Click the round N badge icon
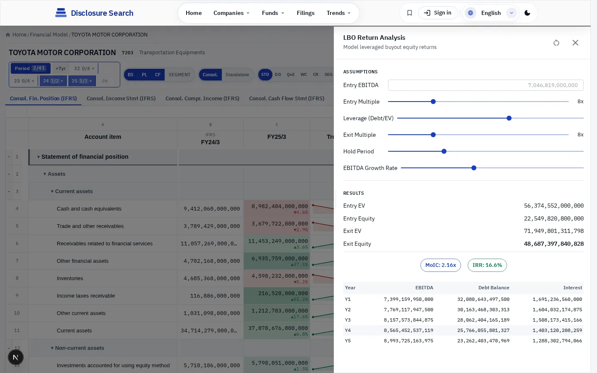 tap(16, 357)
